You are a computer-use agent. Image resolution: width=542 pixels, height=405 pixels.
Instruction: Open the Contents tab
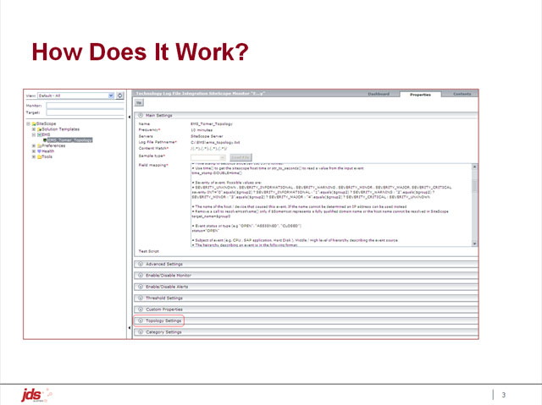tap(462, 94)
